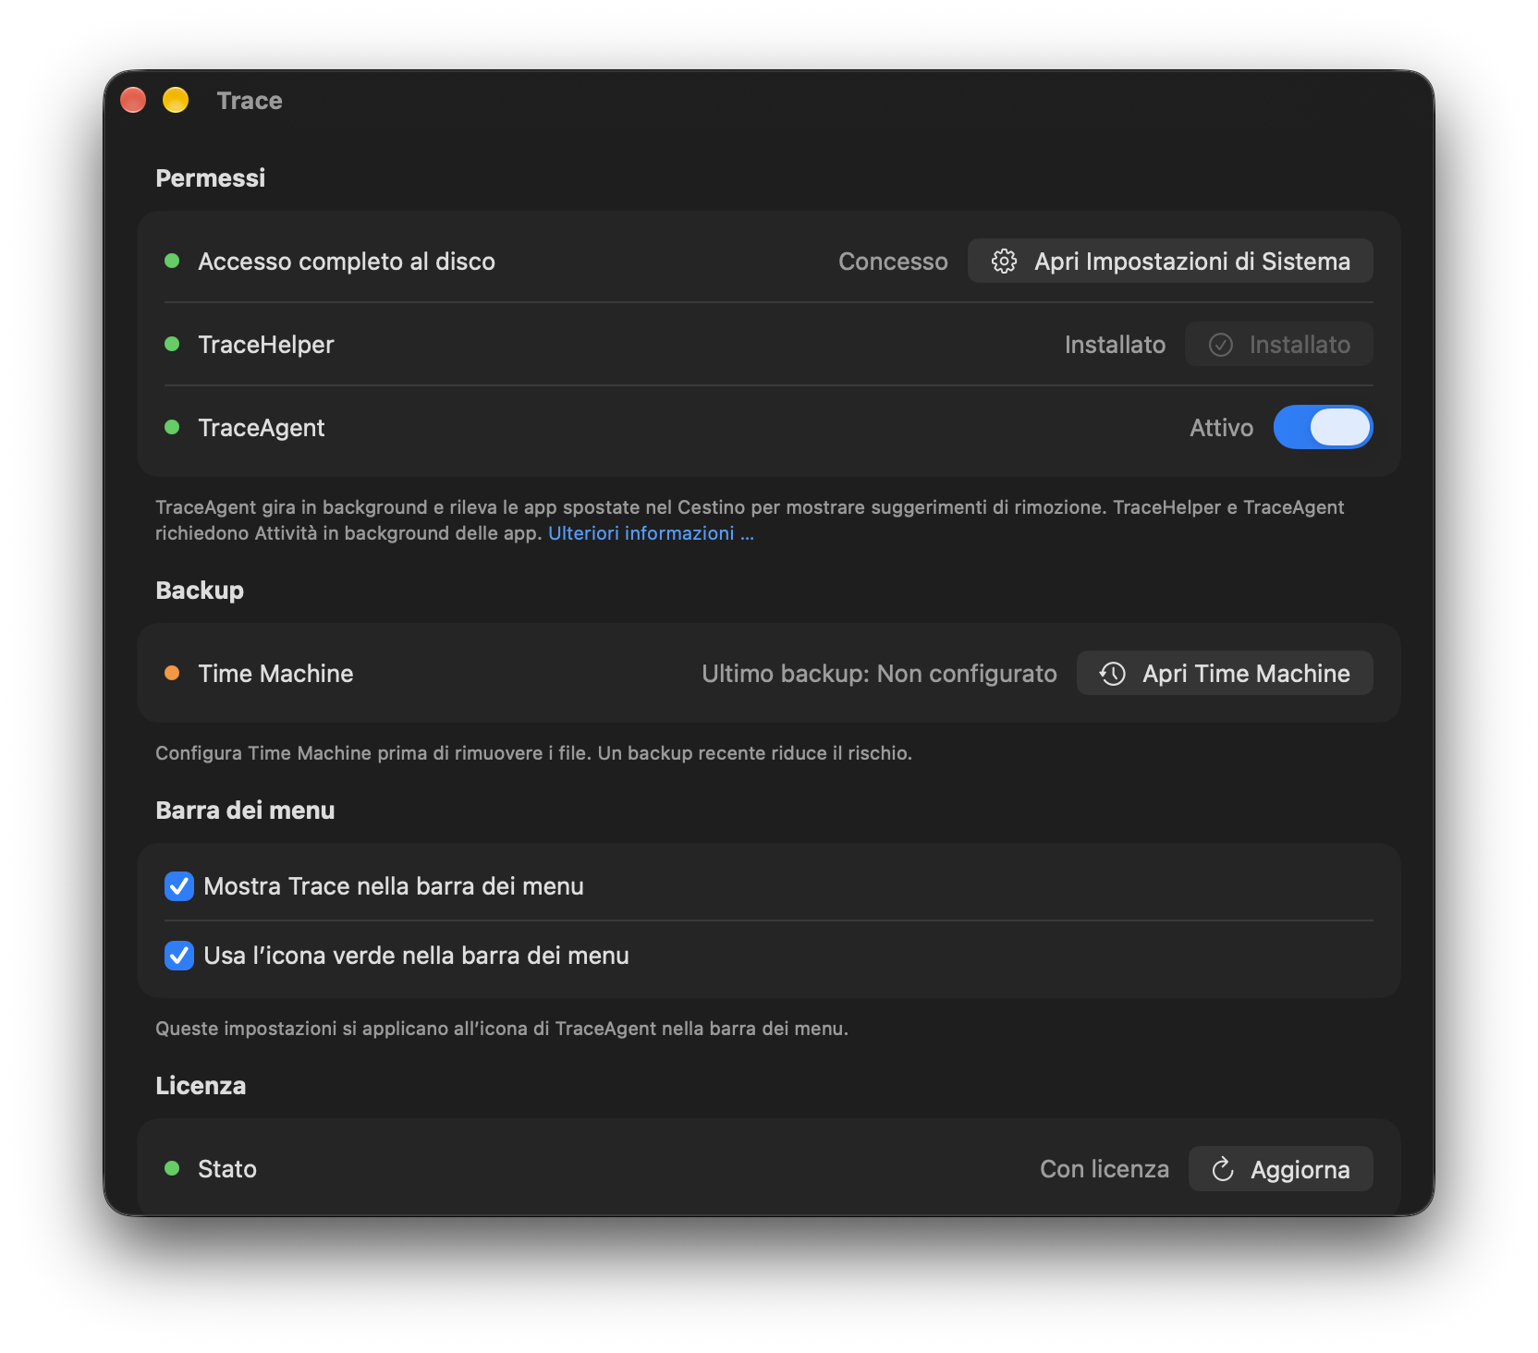Click the Stato row label
The height and width of the screenshot is (1353, 1538).
pyautogui.click(x=227, y=1169)
